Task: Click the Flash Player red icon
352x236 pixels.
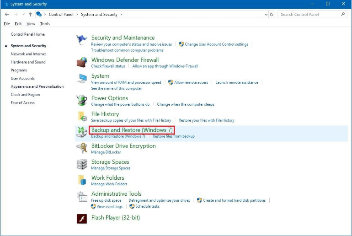Action: click(x=82, y=219)
